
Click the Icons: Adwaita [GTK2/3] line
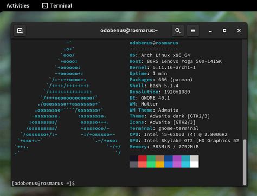[x=163, y=122]
